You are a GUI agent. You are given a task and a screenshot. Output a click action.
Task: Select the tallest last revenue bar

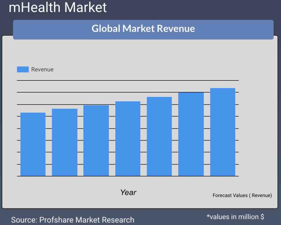(x=223, y=132)
